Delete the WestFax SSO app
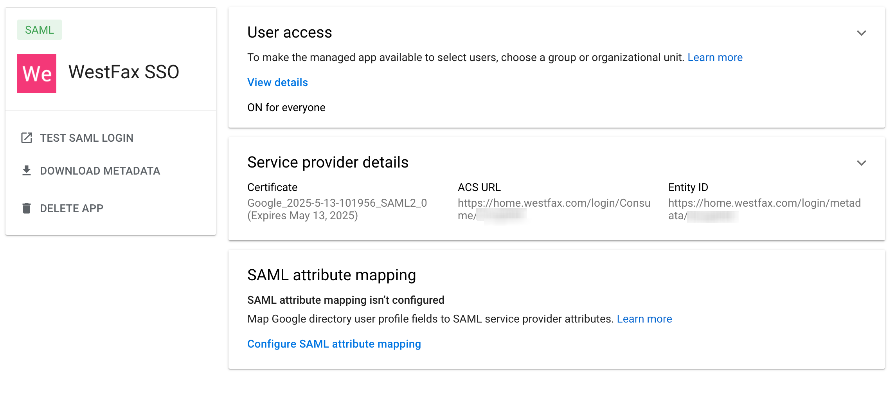Screen dimensions: 896x393 (71, 208)
